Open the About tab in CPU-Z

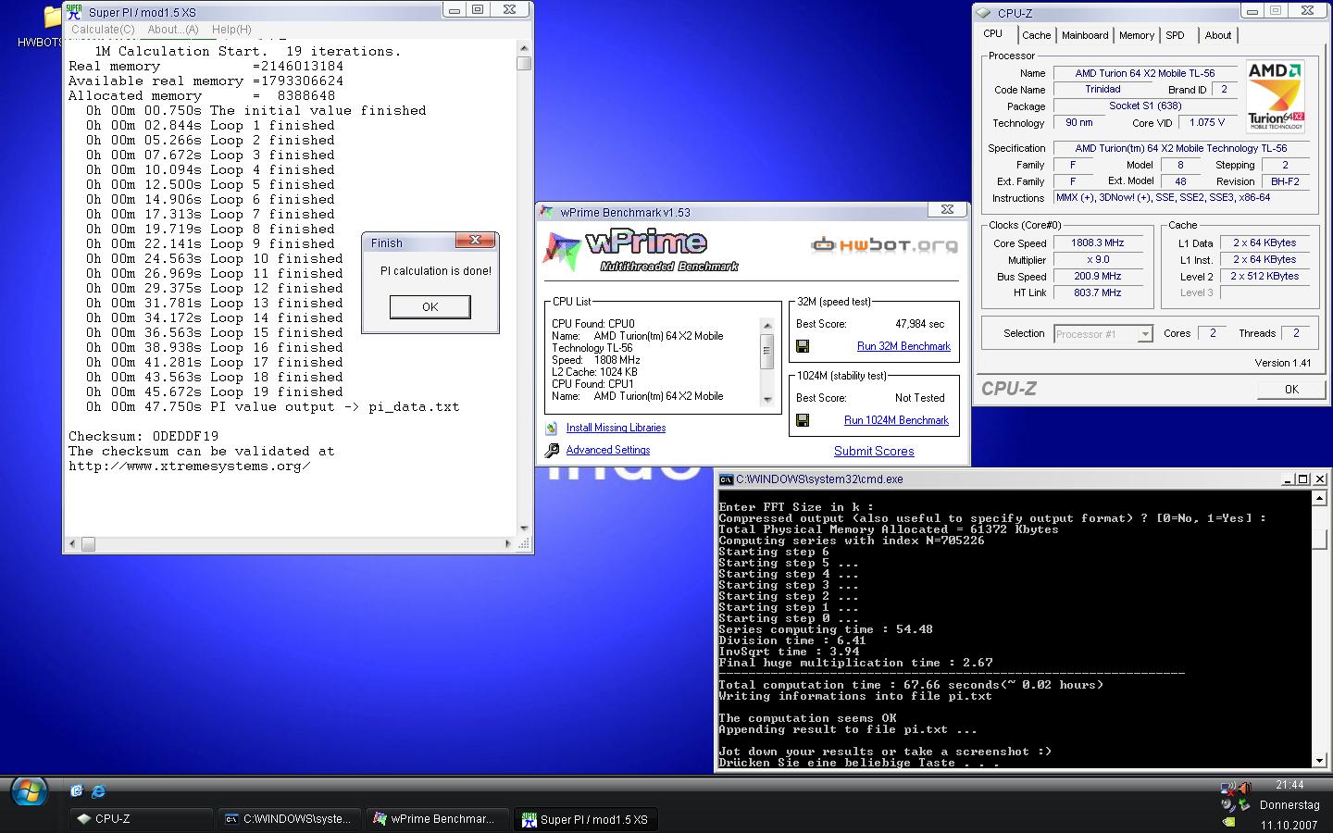tap(1217, 35)
